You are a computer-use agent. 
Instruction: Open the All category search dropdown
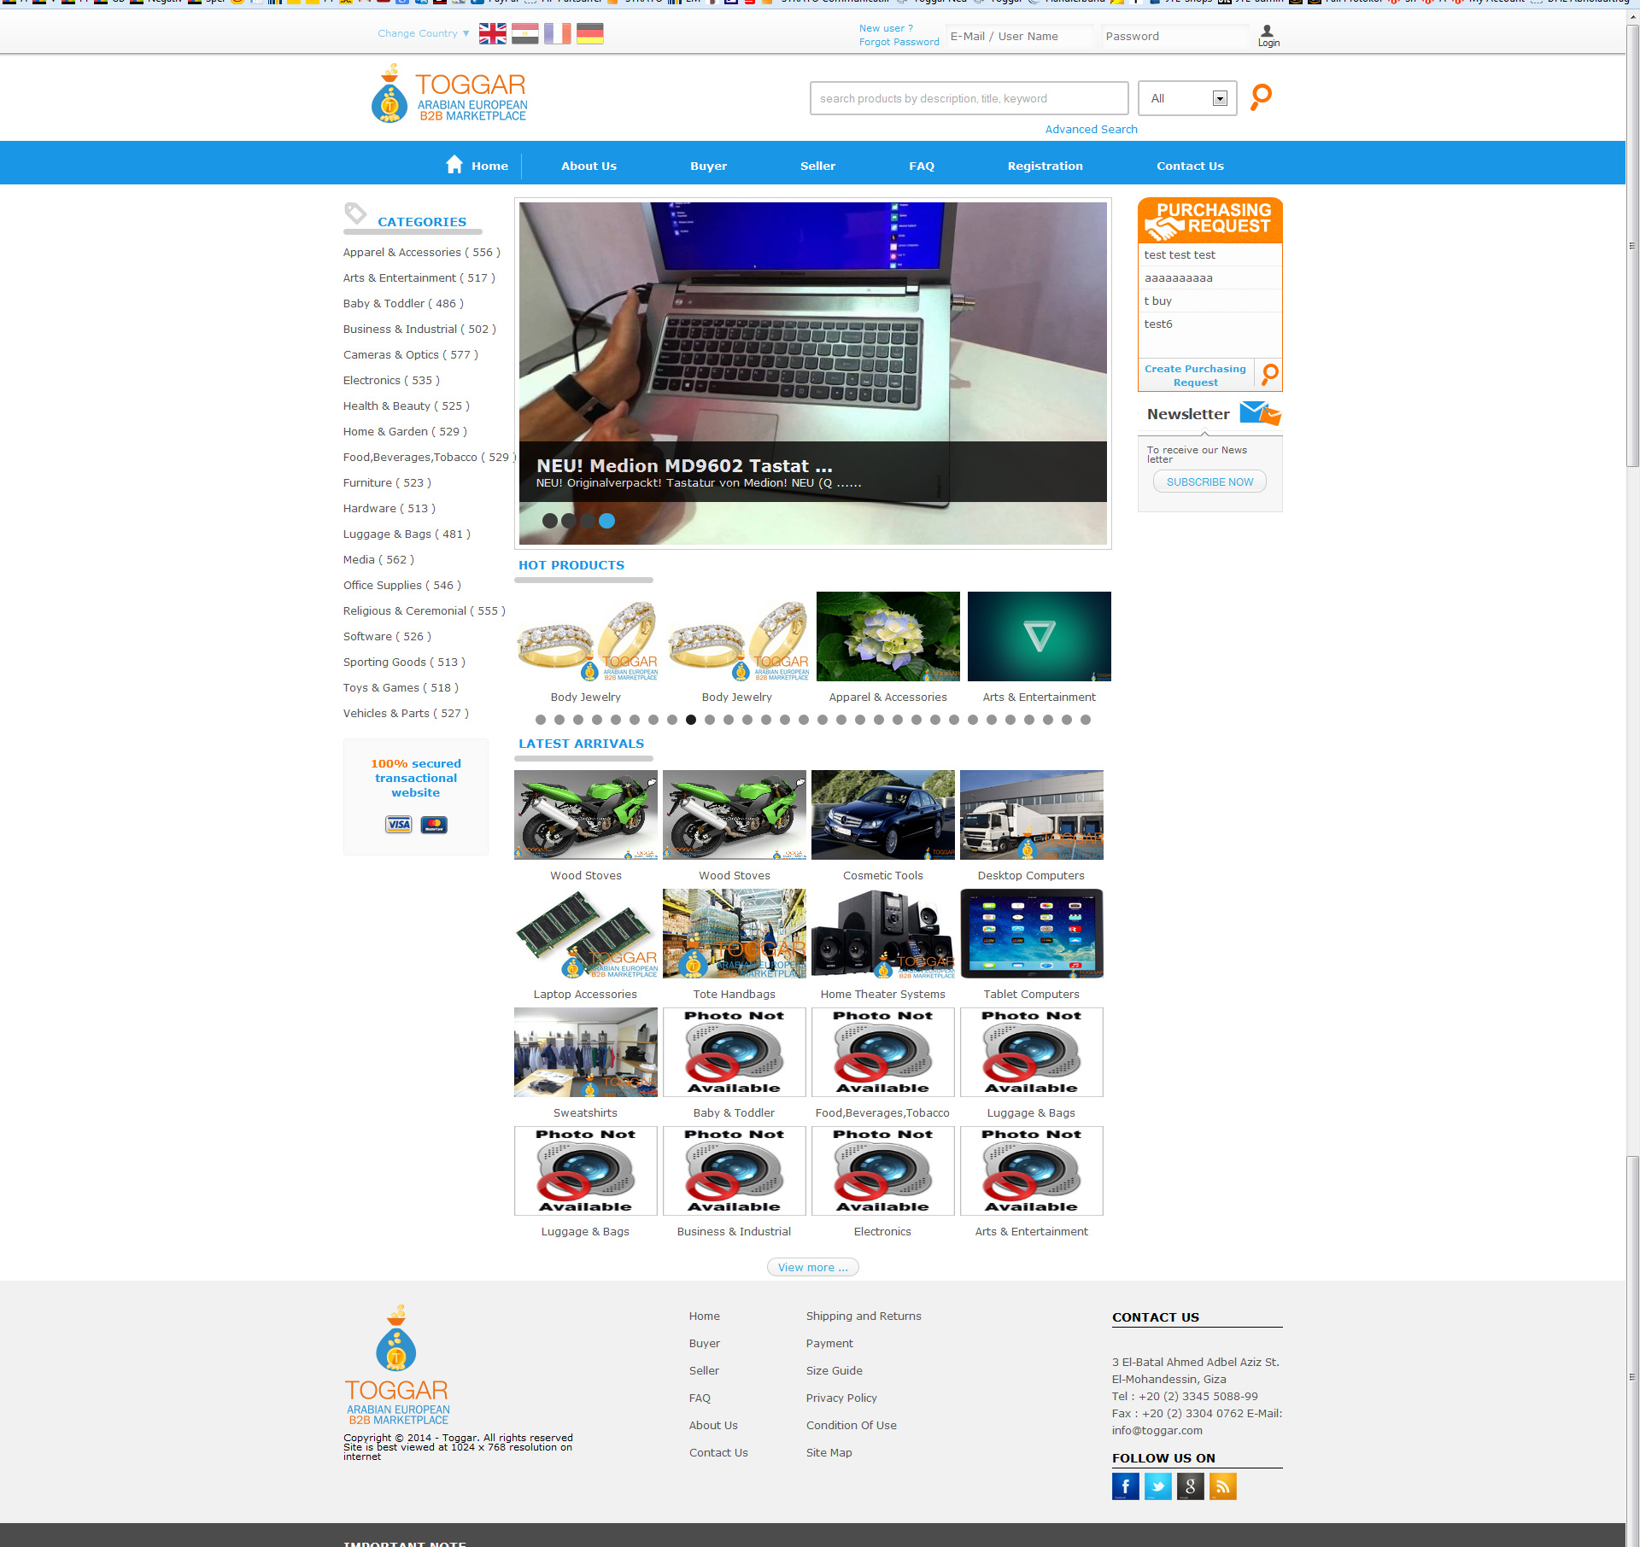click(1187, 99)
